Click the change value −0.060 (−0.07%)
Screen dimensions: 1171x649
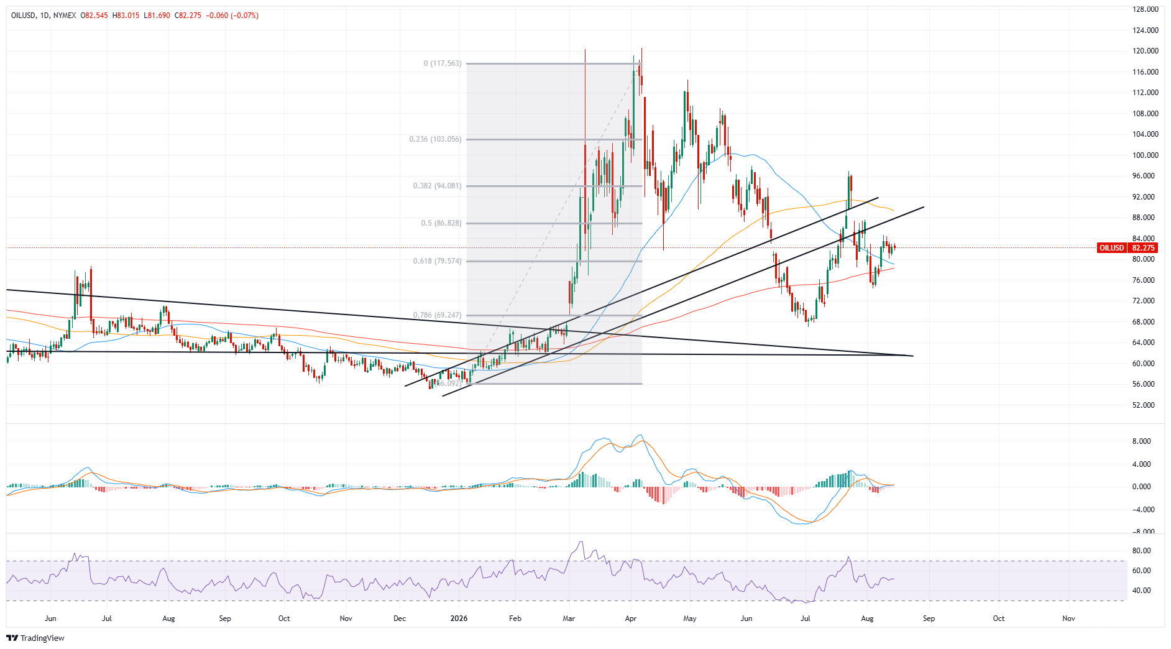point(232,16)
